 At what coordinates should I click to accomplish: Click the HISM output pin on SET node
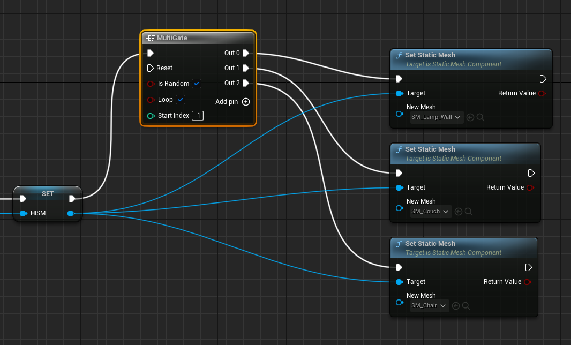[x=70, y=213]
